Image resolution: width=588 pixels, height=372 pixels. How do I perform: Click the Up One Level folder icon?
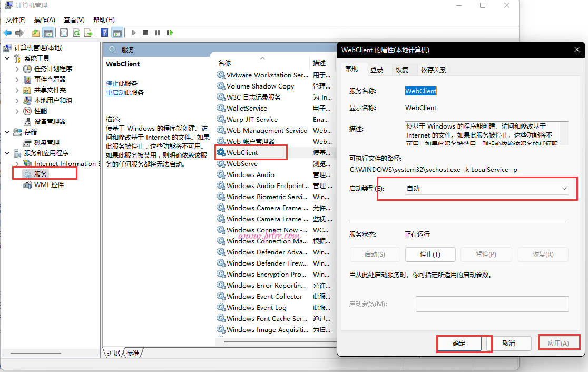point(36,33)
